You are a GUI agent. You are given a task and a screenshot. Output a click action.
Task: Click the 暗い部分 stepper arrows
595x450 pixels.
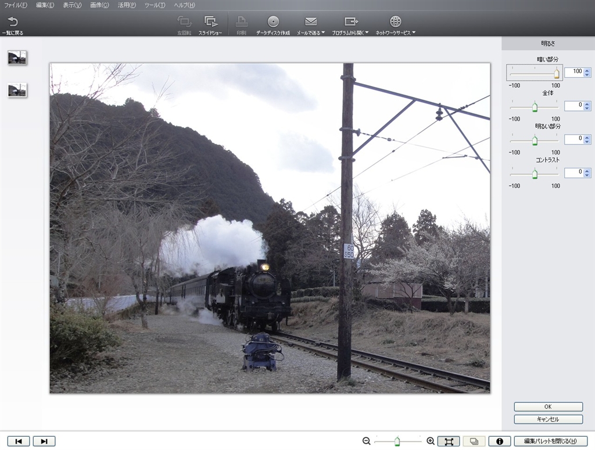point(587,73)
